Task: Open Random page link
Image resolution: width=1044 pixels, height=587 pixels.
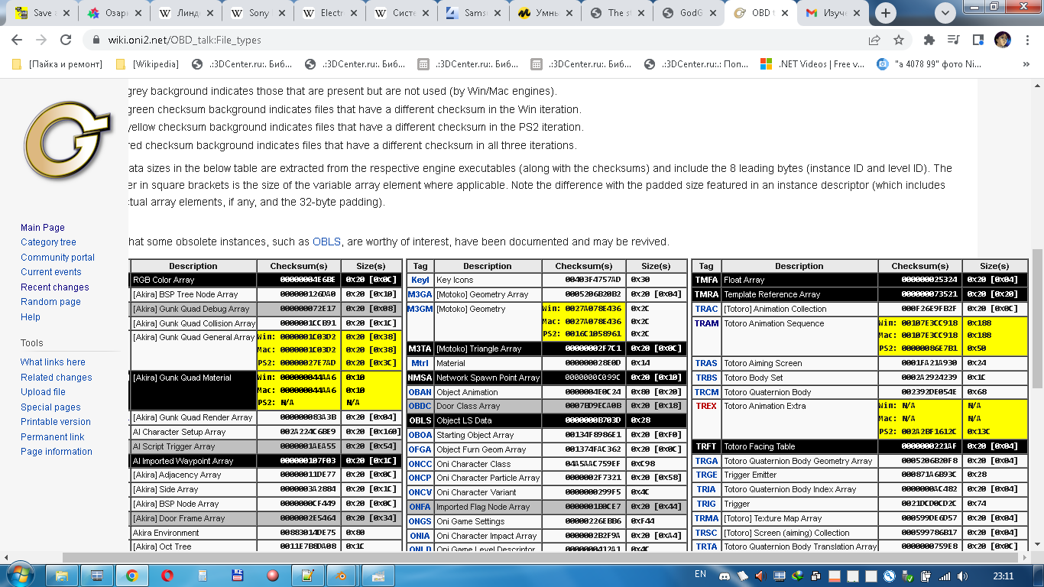Action: pyautogui.click(x=50, y=302)
